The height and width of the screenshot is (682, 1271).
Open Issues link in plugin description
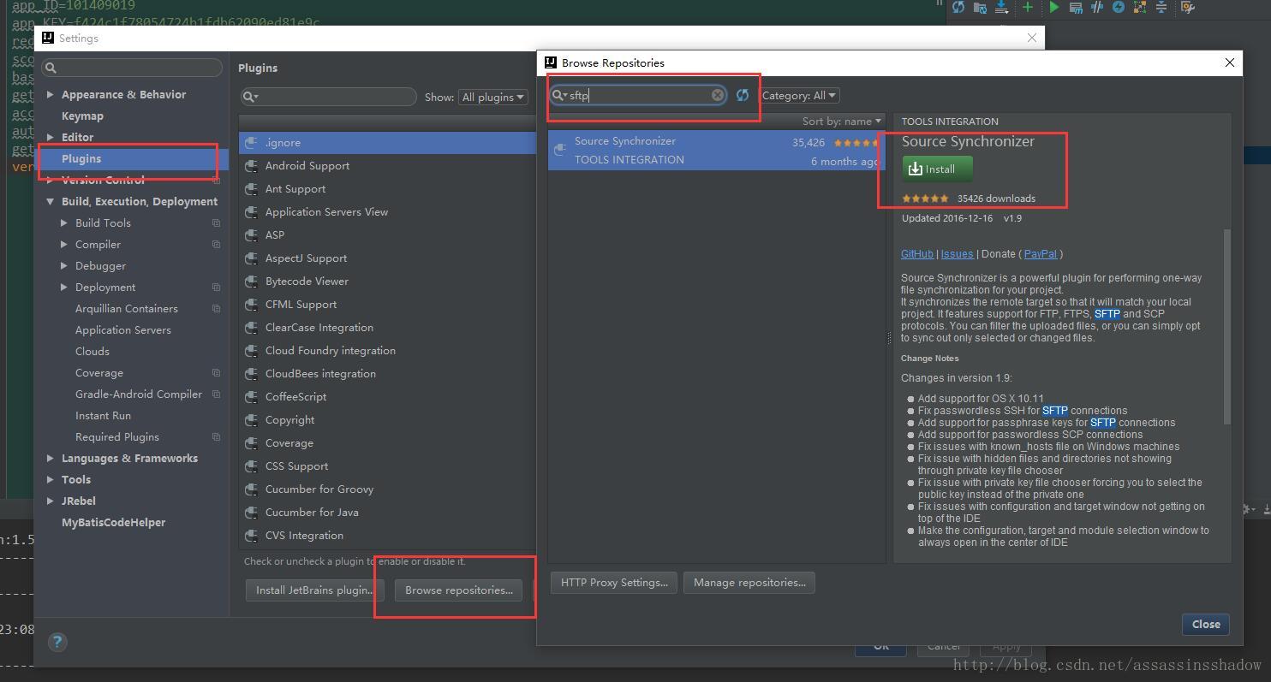(x=957, y=254)
